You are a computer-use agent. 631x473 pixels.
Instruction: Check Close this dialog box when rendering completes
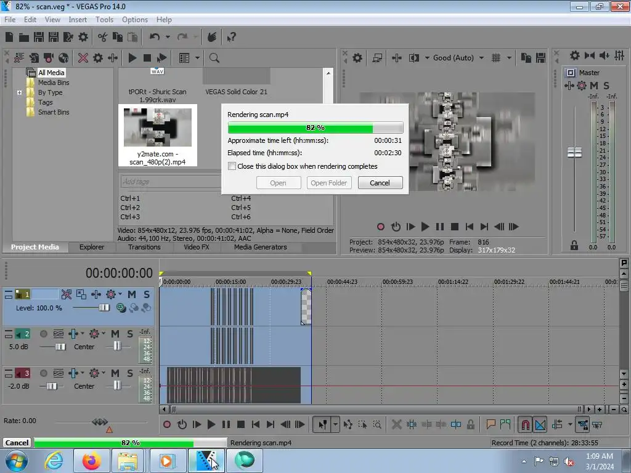pyautogui.click(x=232, y=166)
